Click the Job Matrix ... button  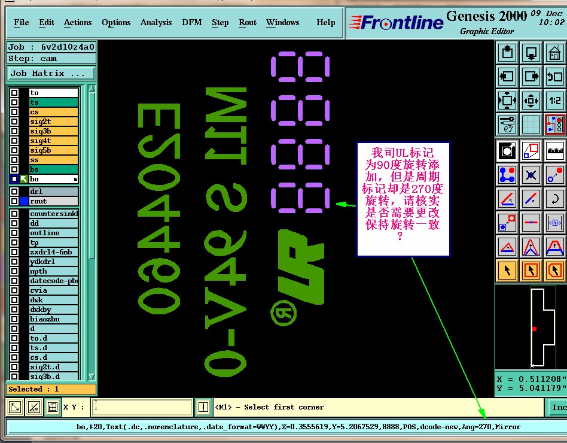click(51, 74)
